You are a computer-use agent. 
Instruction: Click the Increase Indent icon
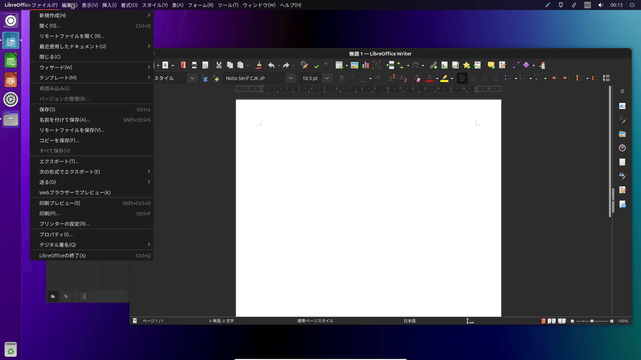[x=555, y=78]
